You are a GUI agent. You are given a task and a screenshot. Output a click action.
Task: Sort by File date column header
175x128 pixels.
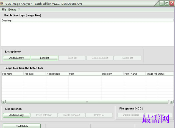point(35,74)
